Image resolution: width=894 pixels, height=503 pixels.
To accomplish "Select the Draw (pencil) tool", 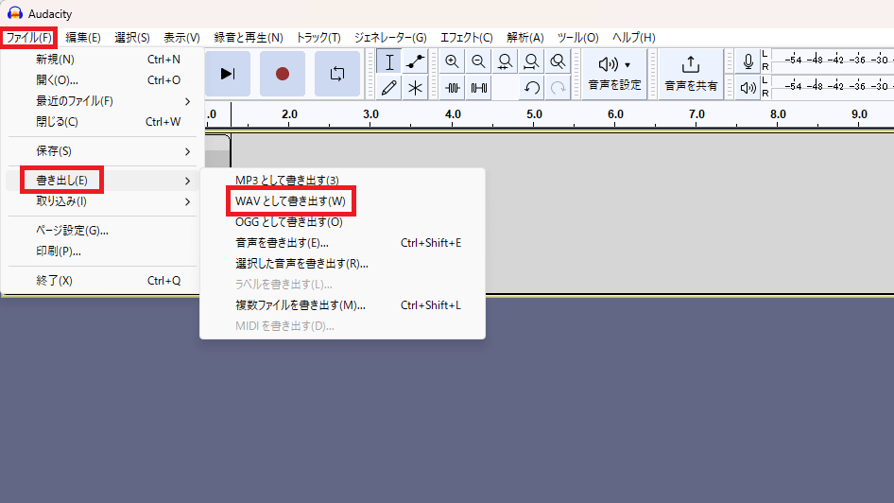I will pyautogui.click(x=388, y=88).
